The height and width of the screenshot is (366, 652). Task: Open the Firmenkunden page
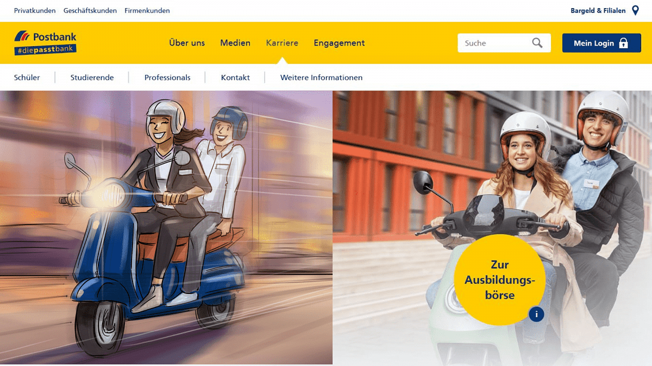click(147, 10)
